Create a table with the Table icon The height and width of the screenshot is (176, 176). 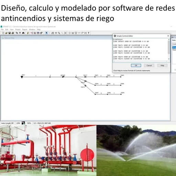[38, 33]
